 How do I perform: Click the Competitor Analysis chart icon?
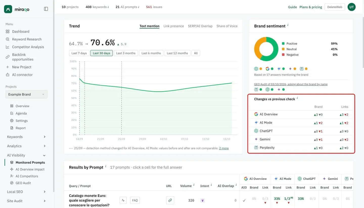click(x=8, y=47)
